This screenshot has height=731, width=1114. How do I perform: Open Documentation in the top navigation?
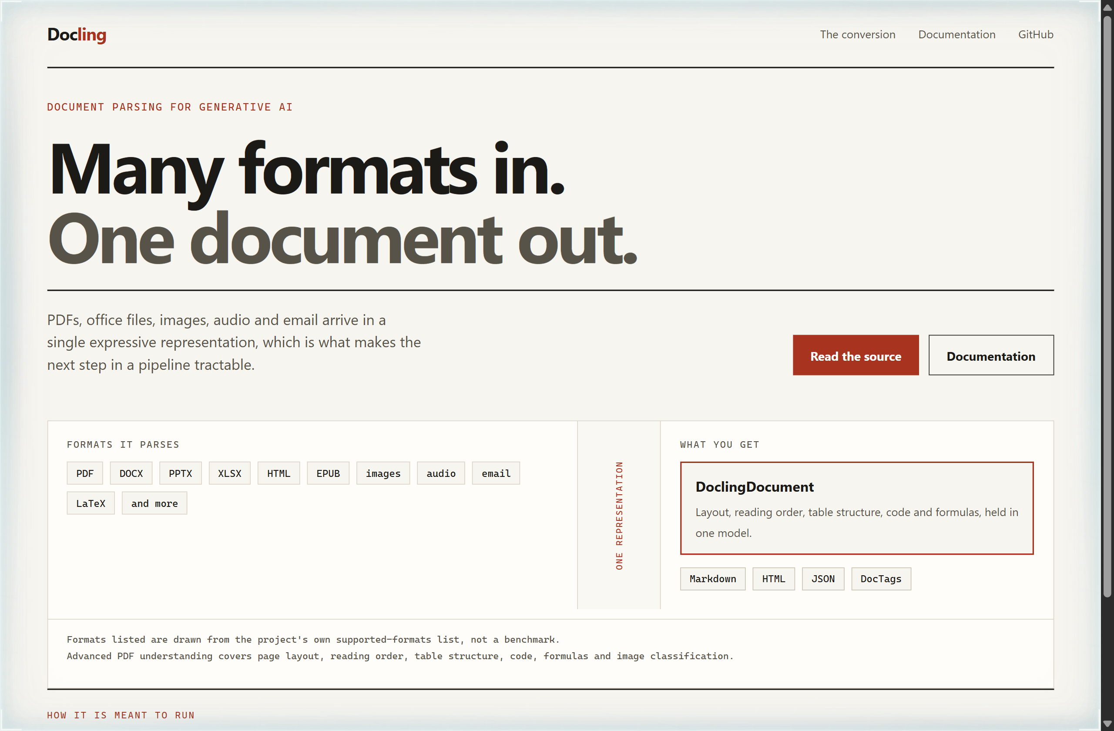pos(956,35)
